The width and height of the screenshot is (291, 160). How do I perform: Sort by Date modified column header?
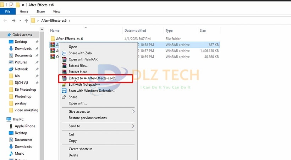pos(135,31)
